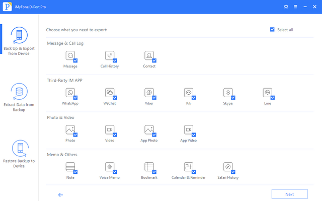The width and height of the screenshot is (322, 201).
Task: Toggle the Voice Memo checkbox
Action: pyautogui.click(x=115, y=172)
